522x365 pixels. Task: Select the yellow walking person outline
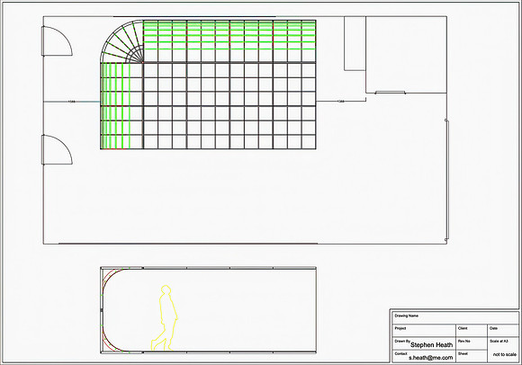[x=164, y=317]
